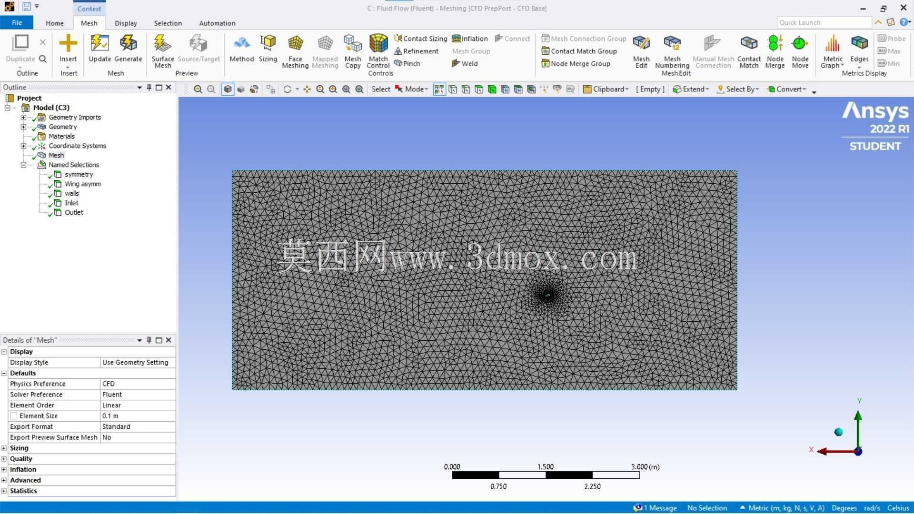
Task: Add a Contact Sizing control
Action: click(x=421, y=39)
